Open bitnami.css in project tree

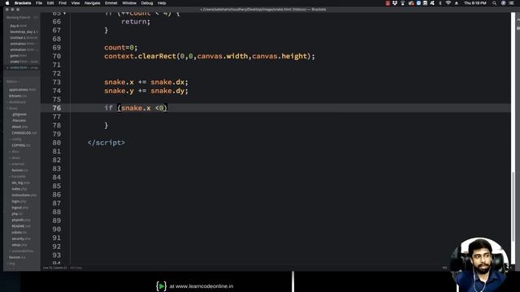[17, 96]
